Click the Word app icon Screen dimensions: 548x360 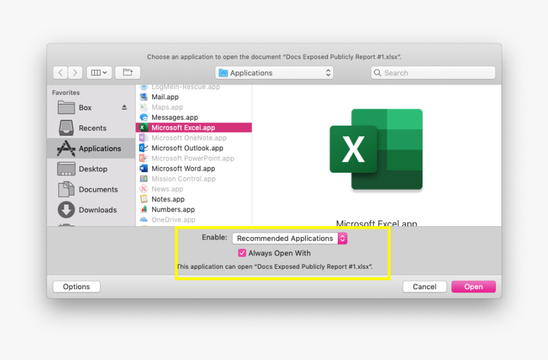point(143,168)
